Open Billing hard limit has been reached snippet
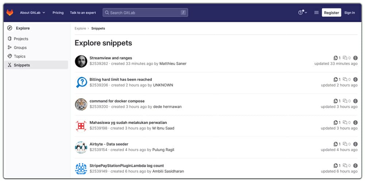Viewport: 365px width, 182px height. (x=121, y=80)
